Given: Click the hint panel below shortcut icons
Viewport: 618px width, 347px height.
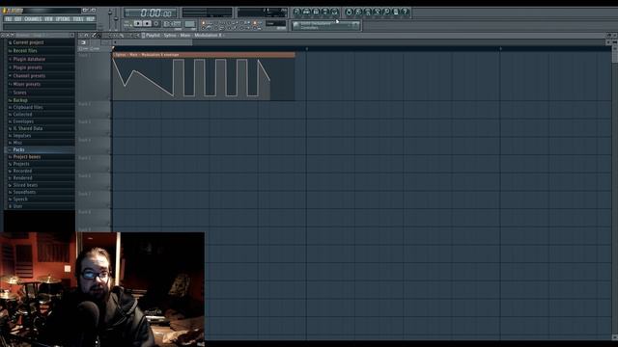Looking at the screenshot, I should click(x=325, y=26).
